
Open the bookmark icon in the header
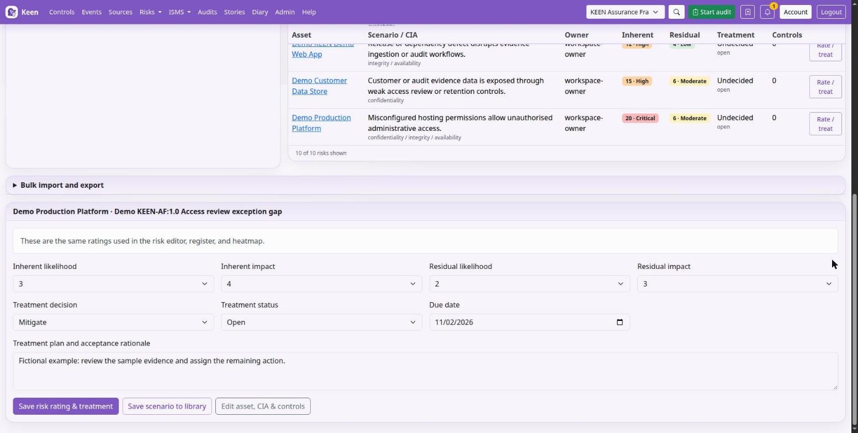click(x=748, y=12)
